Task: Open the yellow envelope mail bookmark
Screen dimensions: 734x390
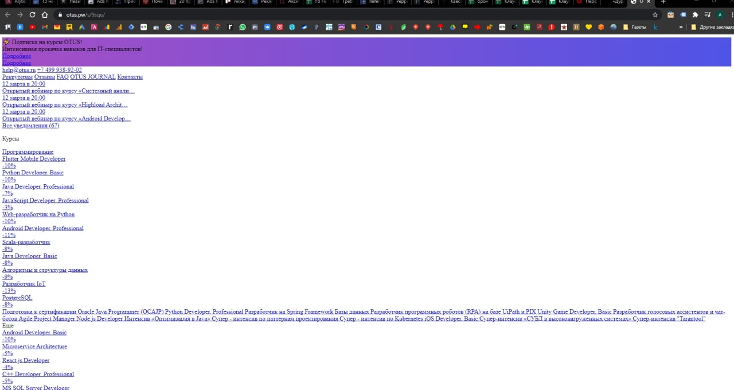Action: [57, 26]
